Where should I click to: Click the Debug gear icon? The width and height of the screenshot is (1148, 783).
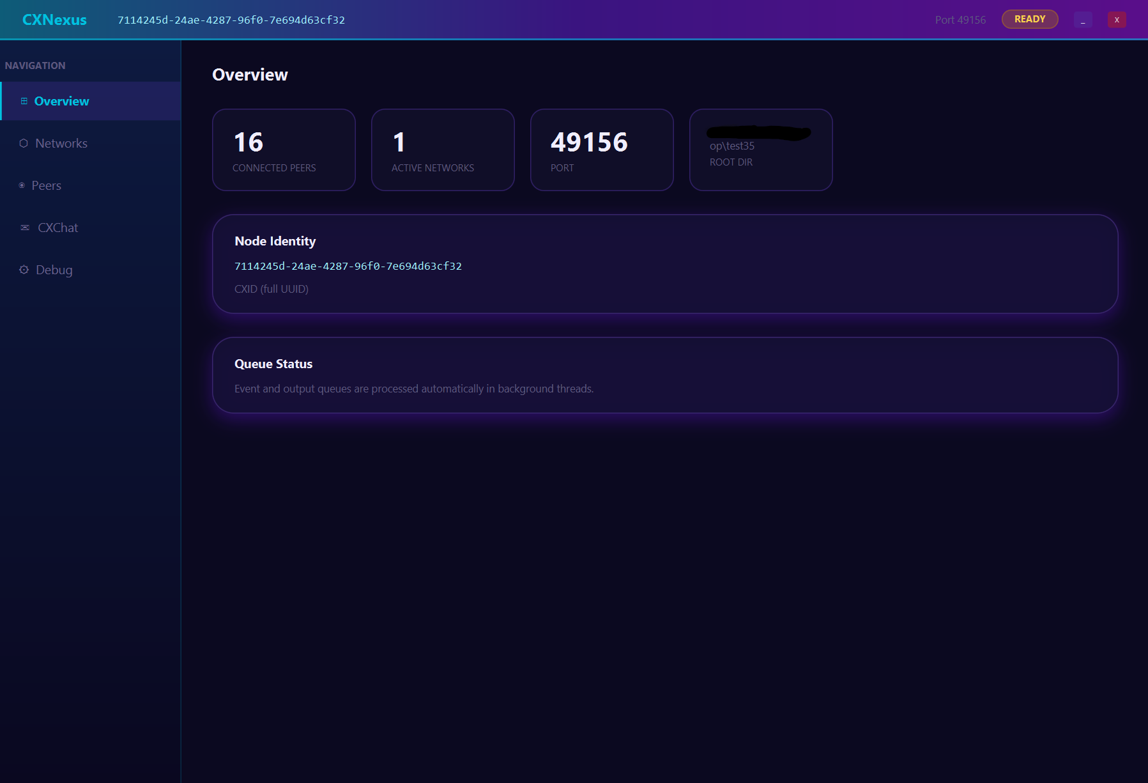pyautogui.click(x=24, y=270)
